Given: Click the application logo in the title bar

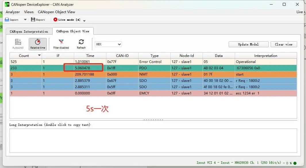Looking at the screenshot, I should click(x=7, y=4).
